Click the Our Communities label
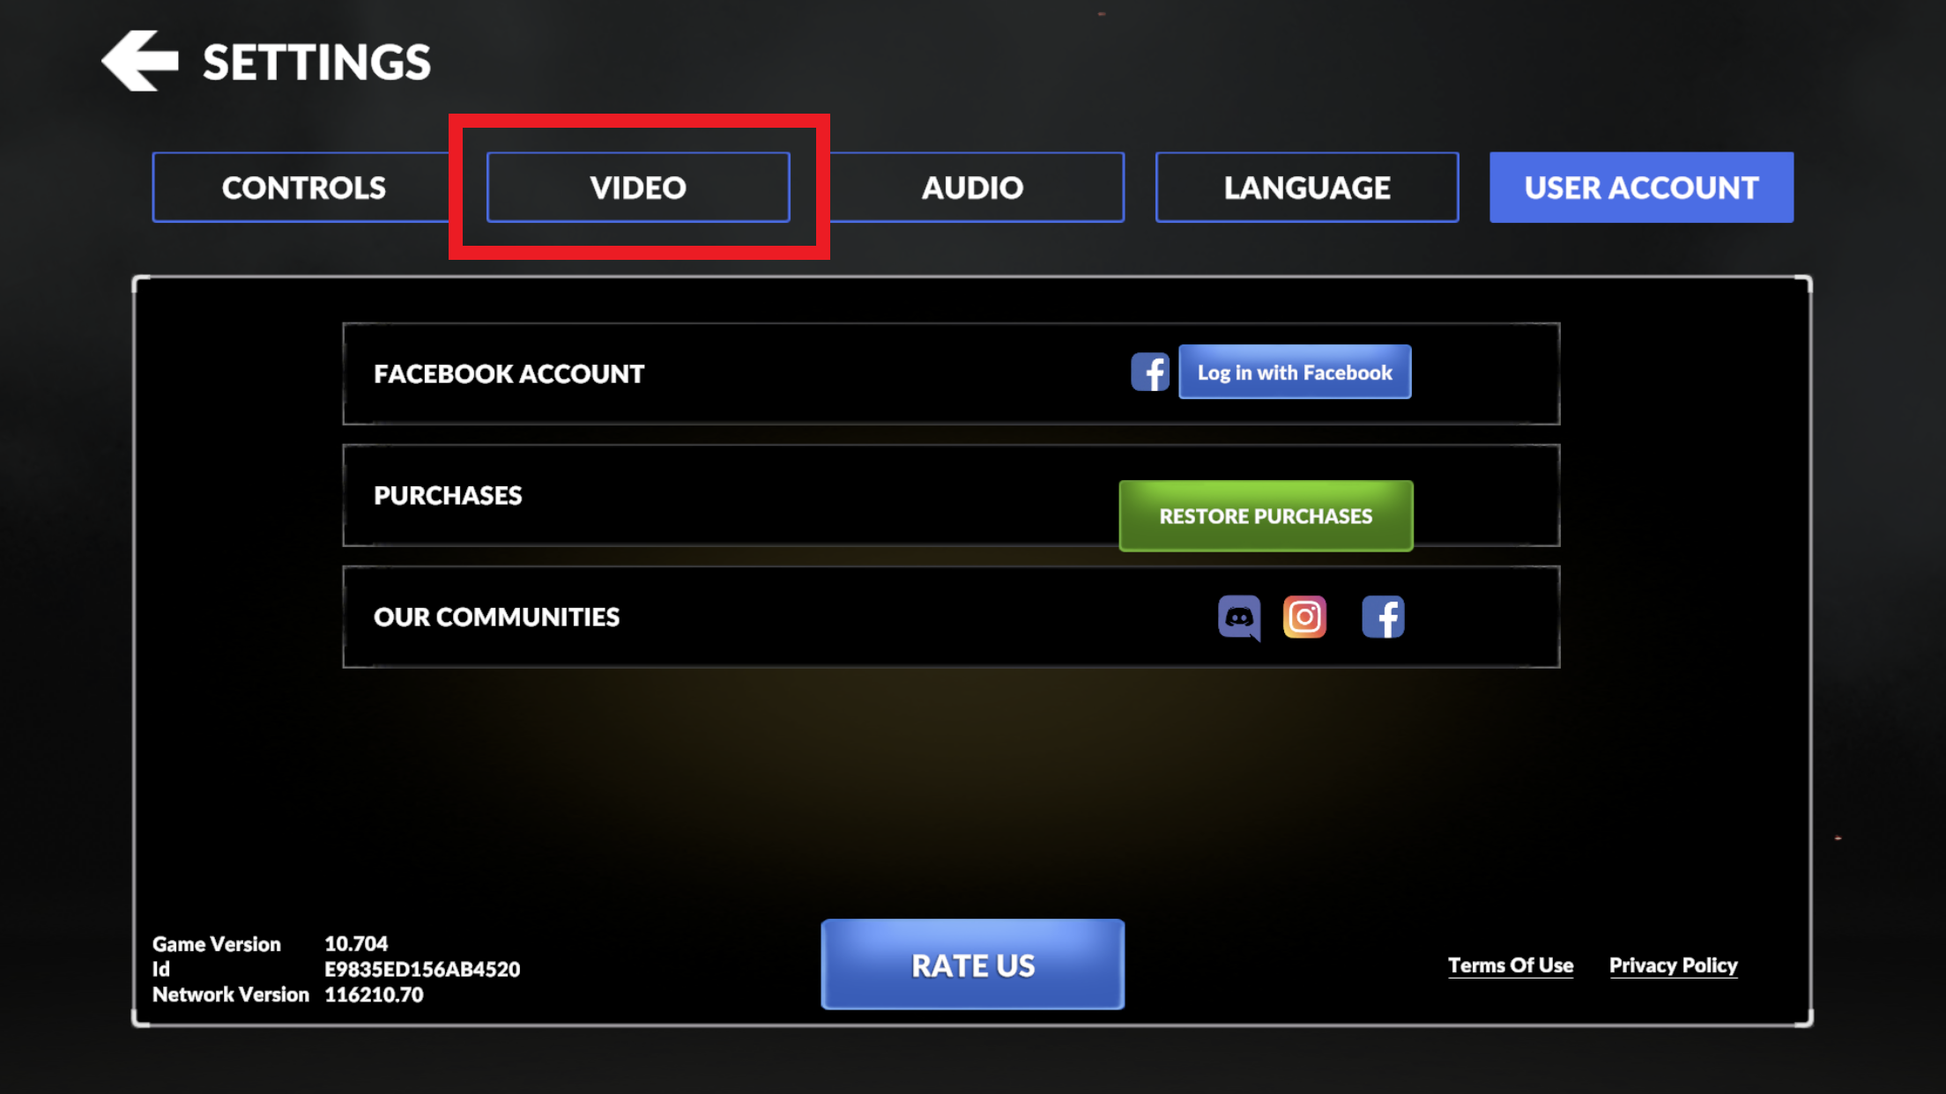This screenshot has height=1094, width=1946. click(496, 617)
